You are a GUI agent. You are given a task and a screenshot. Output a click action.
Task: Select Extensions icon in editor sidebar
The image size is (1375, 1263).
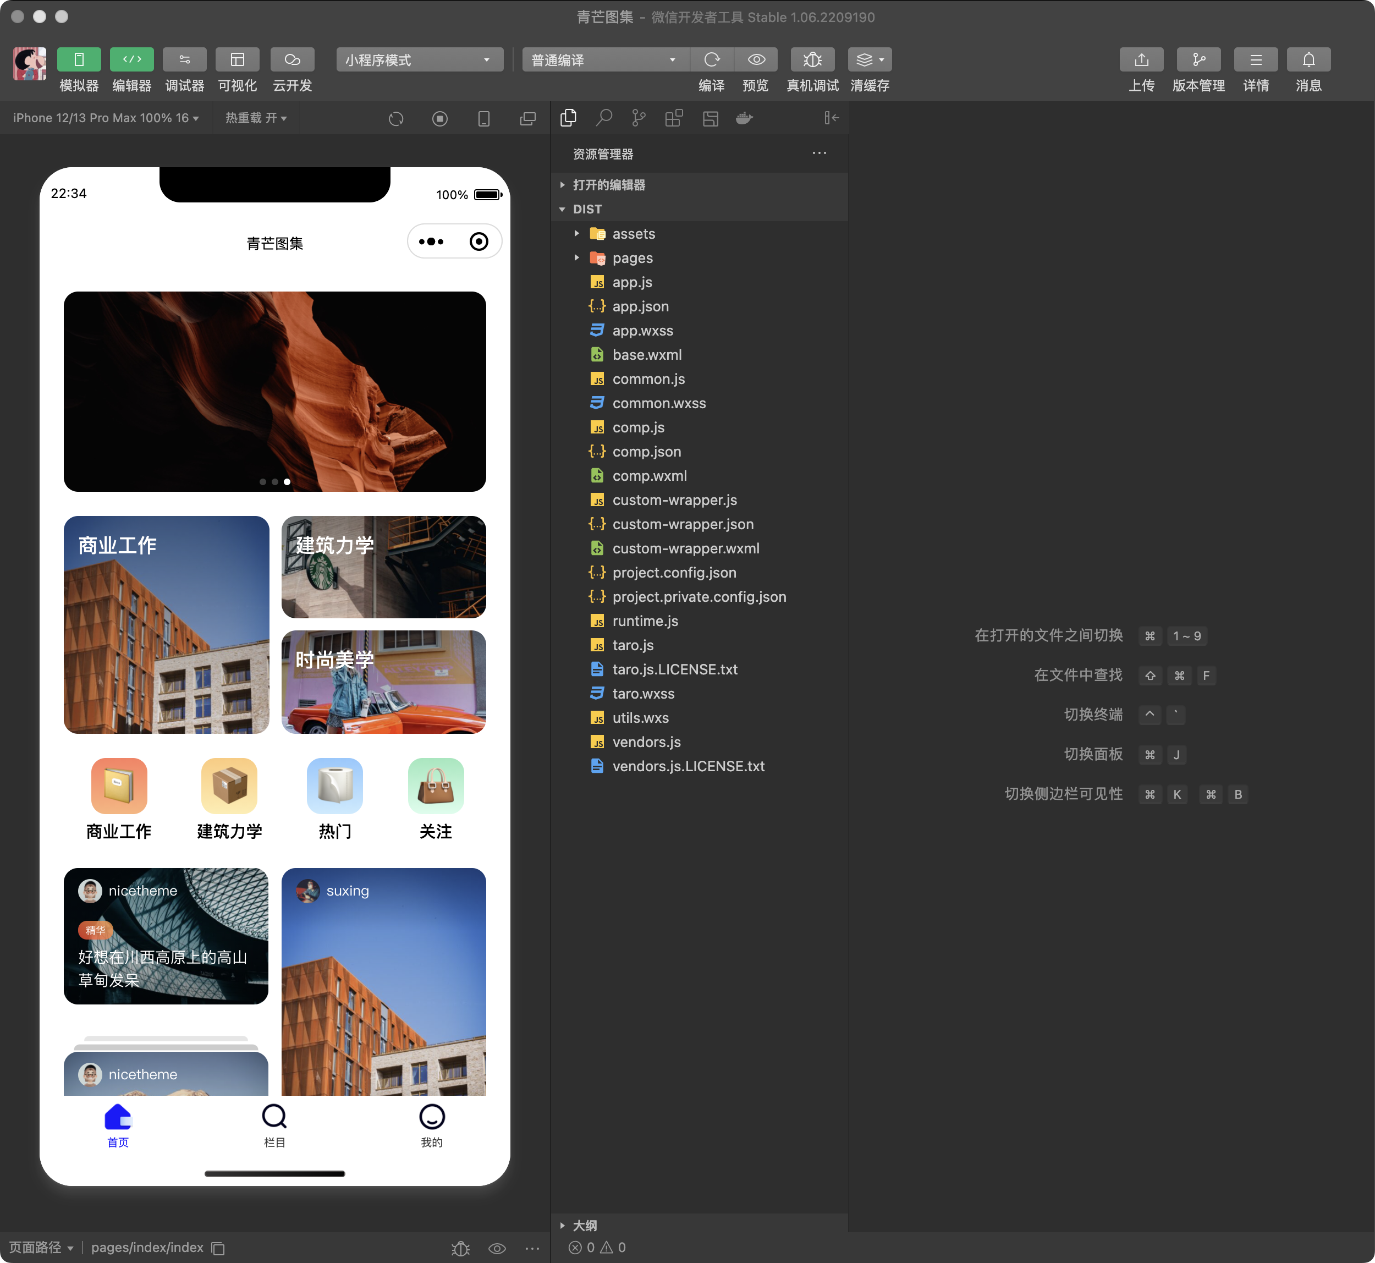click(x=674, y=118)
